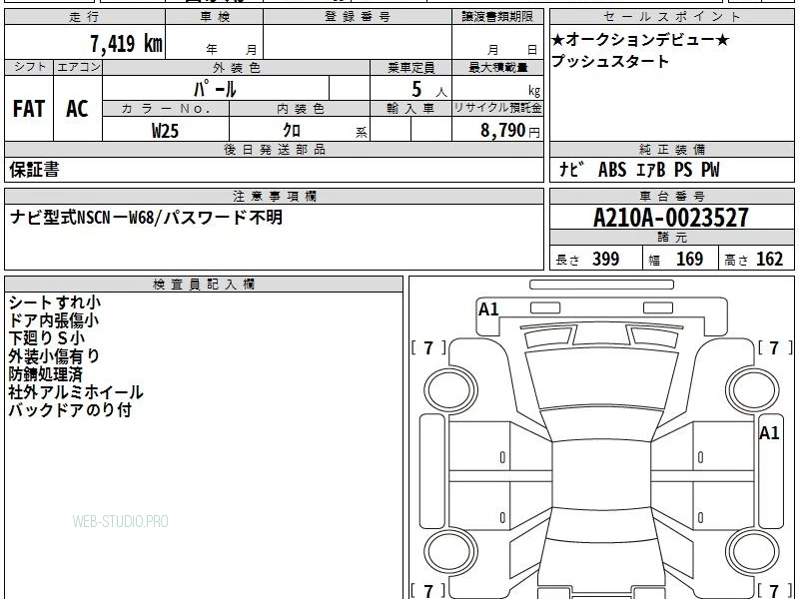
Task: Select the 純正装備 header
Action: 671,149
